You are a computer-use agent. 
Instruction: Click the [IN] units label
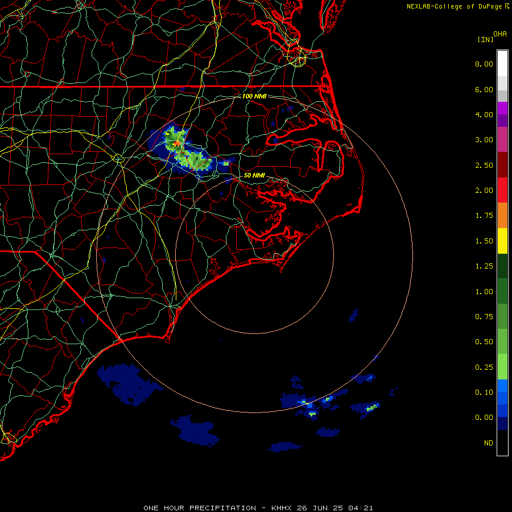coord(485,39)
